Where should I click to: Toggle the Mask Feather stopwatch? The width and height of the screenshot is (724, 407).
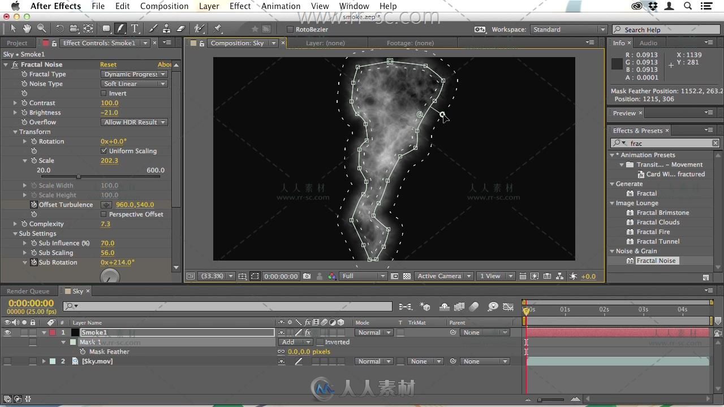[83, 352]
